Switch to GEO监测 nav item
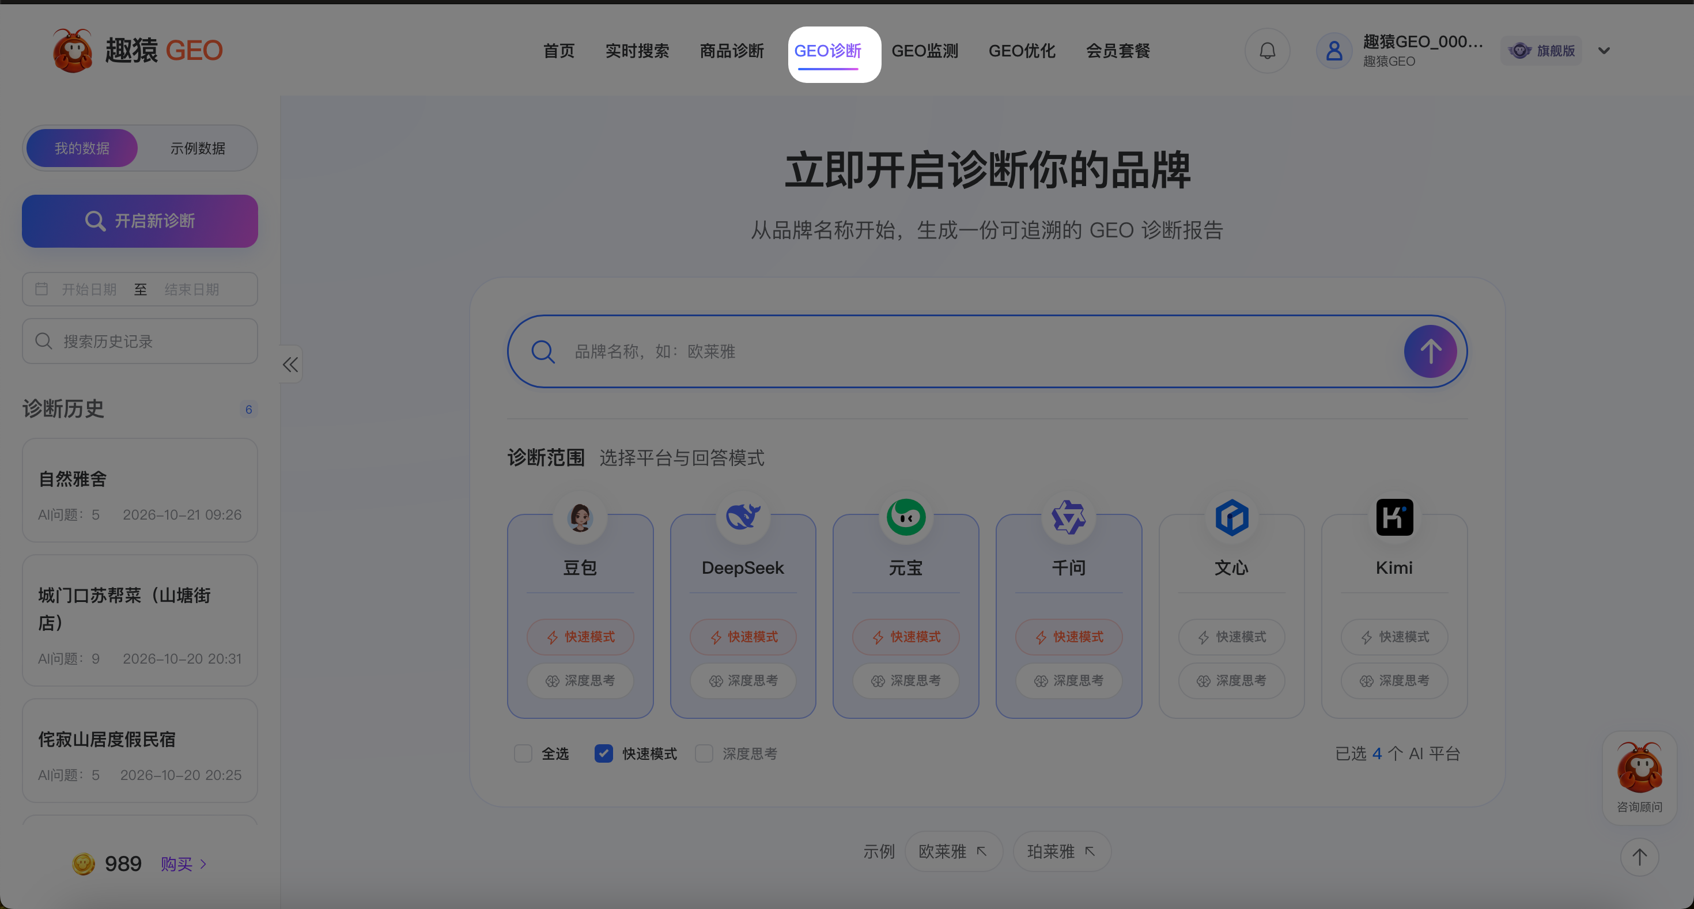The image size is (1694, 909). pos(925,51)
